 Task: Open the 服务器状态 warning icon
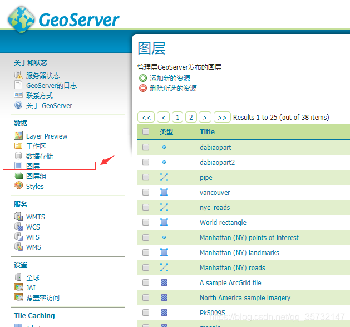tap(18, 75)
